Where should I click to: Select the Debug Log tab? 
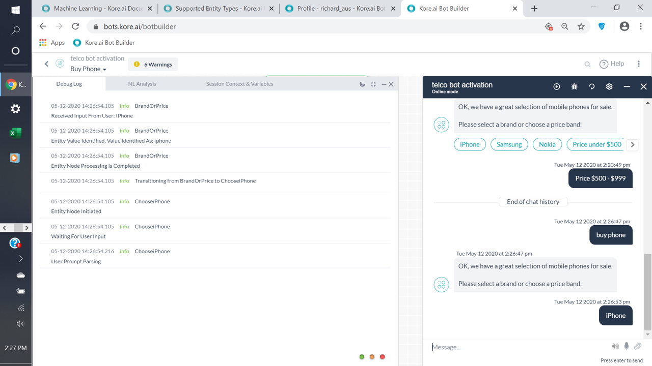pyautogui.click(x=69, y=84)
